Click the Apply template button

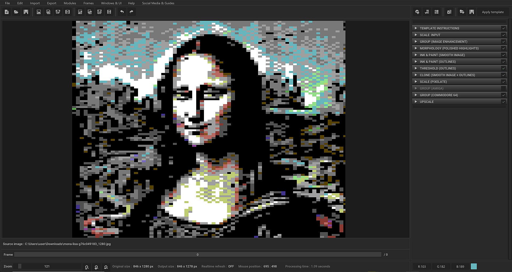point(493,12)
